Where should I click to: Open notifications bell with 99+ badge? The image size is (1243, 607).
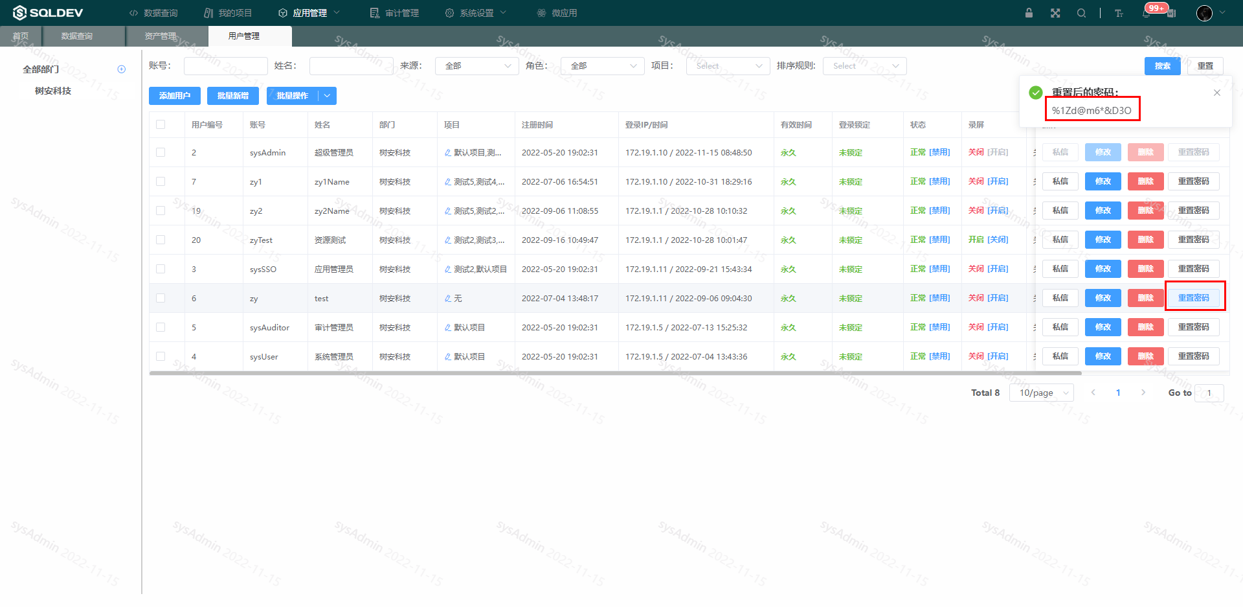click(1147, 13)
